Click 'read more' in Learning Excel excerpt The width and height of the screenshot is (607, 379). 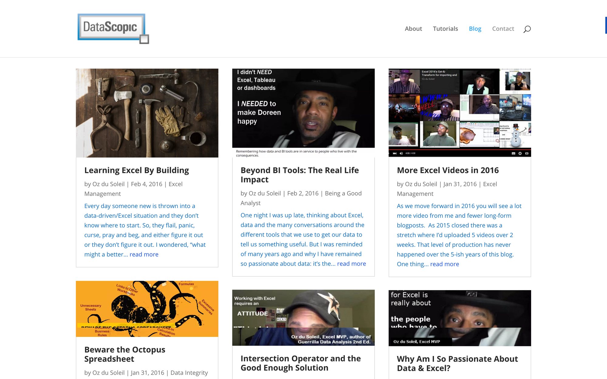[x=144, y=254]
